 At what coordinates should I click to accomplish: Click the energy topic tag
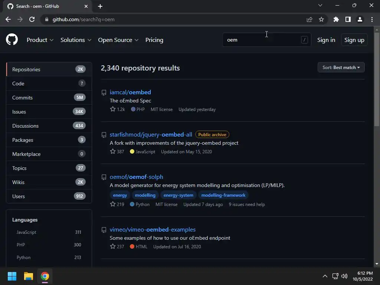click(x=120, y=195)
